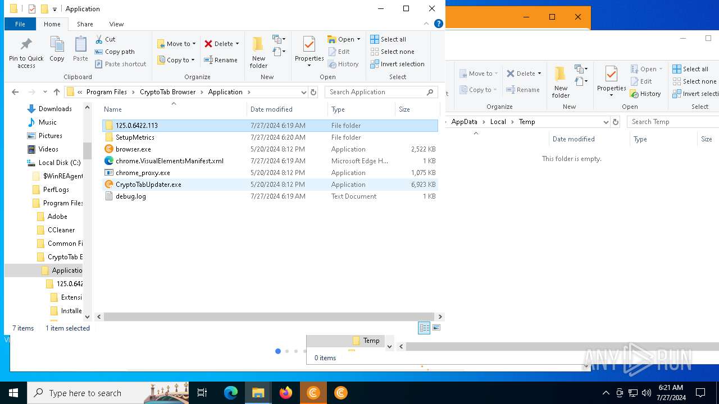
Task: Click Select all in Application window
Action: (388, 39)
